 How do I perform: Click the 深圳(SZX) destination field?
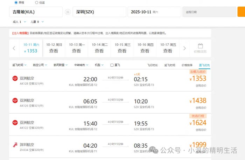(x=99, y=12)
